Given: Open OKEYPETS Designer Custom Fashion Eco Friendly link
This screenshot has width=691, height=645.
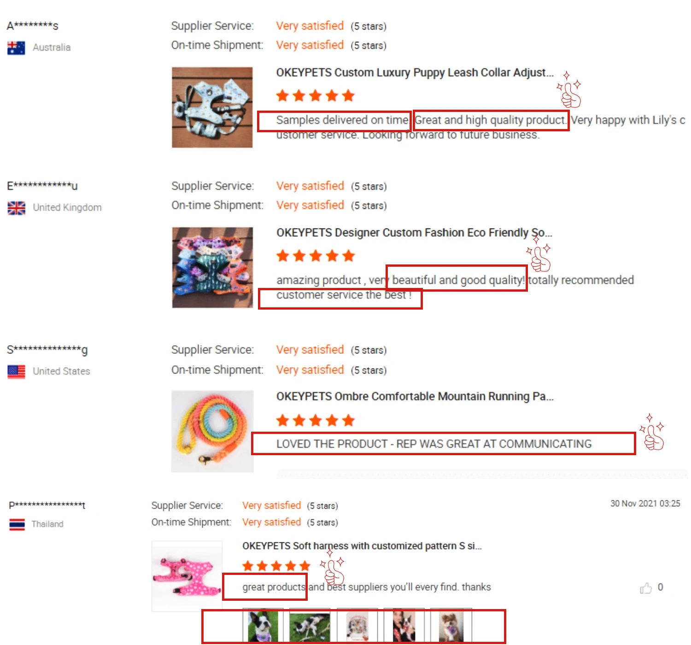Looking at the screenshot, I should (414, 233).
